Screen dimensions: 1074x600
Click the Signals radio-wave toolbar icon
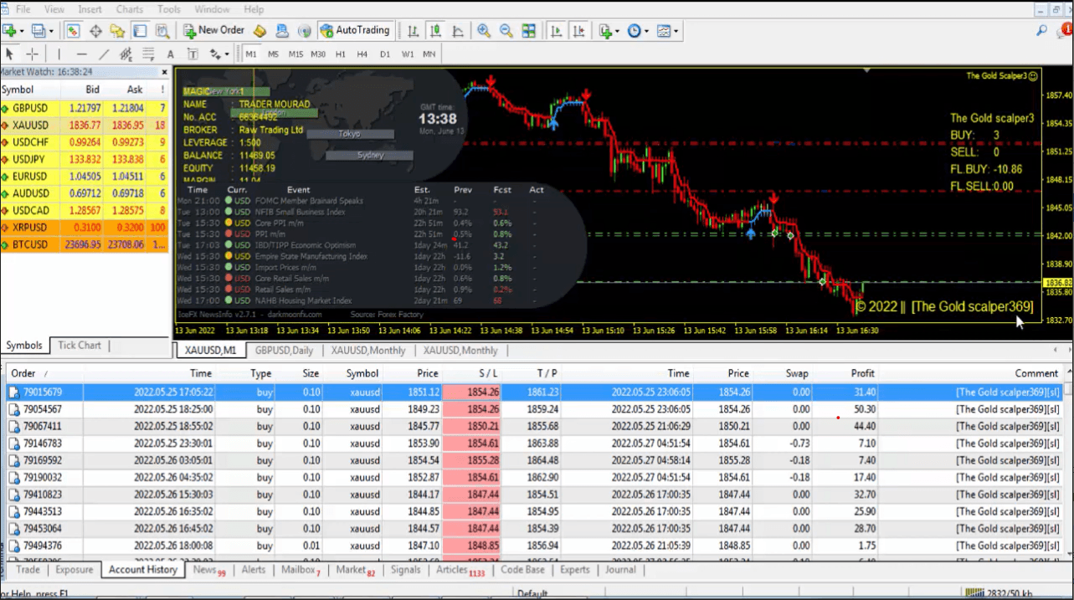pyautogui.click(x=304, y=31)
